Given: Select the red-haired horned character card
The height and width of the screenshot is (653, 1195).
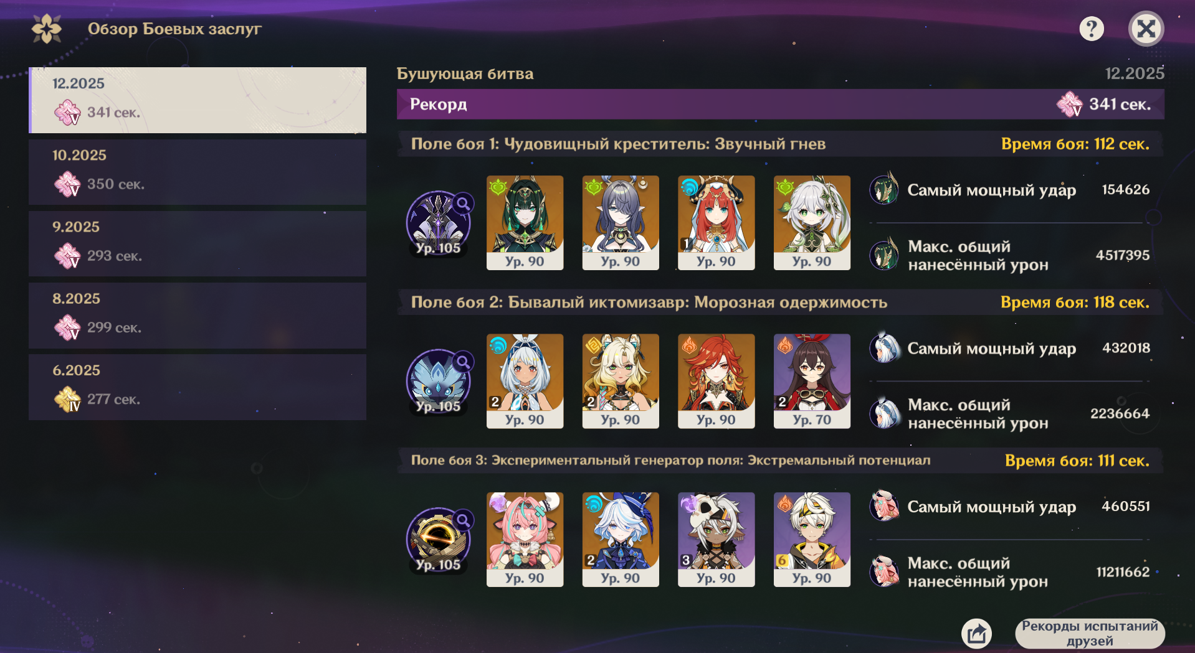Looking at the screenshot, I should pyautogui.click(x=716, y=223).
